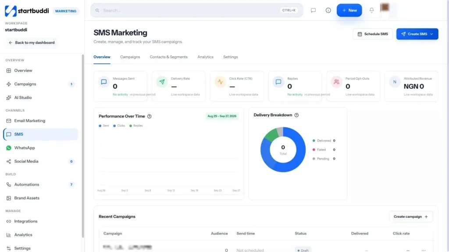Click the Messages Sent card icon
This screenshot has height=252, width=449.
(x=103, y=82)
